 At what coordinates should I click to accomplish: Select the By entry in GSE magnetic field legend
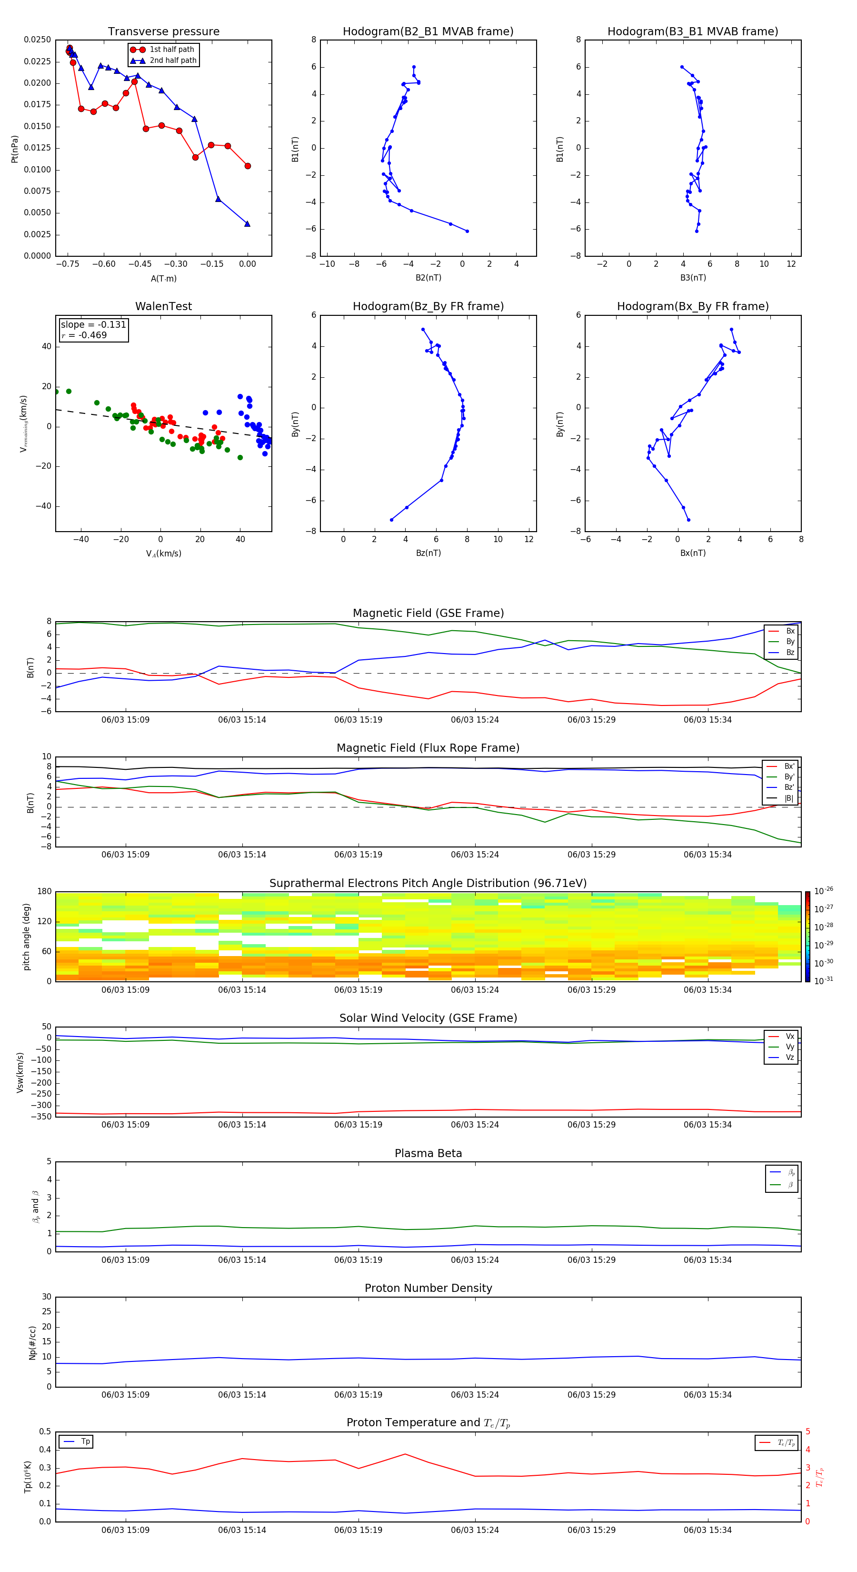781,642
